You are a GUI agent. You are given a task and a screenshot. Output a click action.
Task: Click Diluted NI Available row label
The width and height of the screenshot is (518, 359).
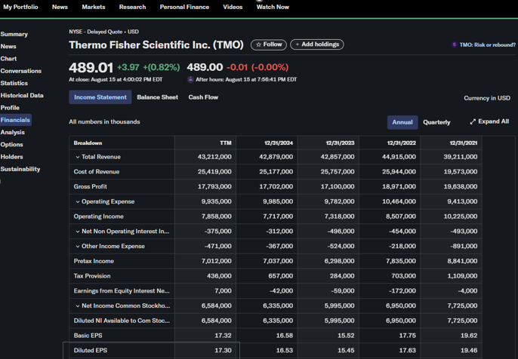(122, 321)
